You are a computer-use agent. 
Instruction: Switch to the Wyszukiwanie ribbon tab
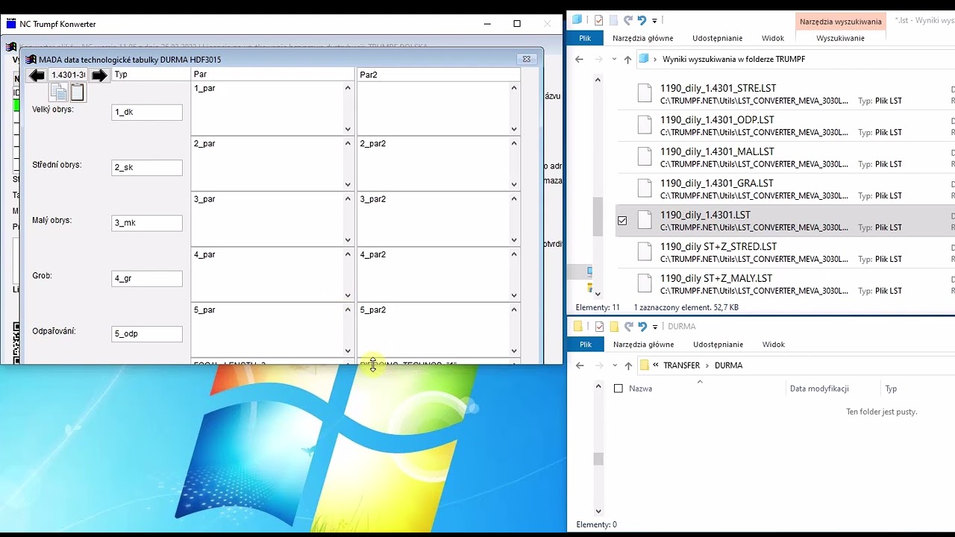(x=841, y=38)
